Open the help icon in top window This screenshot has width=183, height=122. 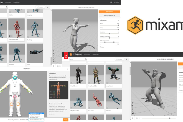point(111,2)
